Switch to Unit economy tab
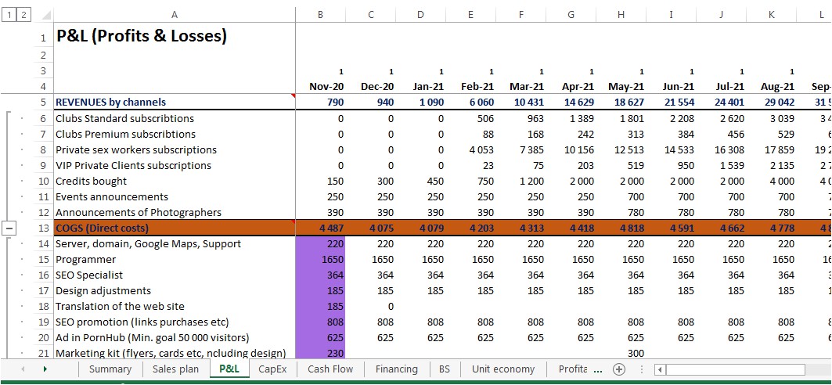Image resolution: width=832 pixels, height=385 pixels. (x=503, y=369)
